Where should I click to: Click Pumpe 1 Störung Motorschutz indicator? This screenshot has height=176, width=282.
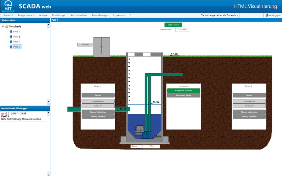98,112
